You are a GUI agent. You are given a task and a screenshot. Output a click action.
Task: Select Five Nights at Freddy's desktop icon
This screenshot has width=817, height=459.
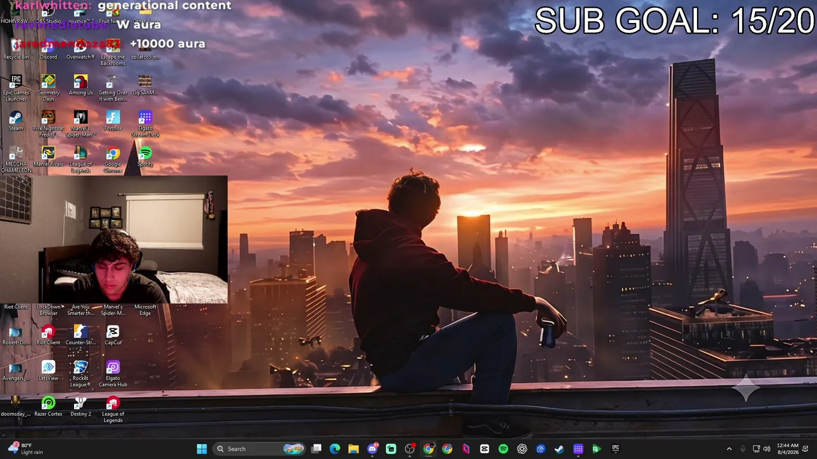coord(49,124)
